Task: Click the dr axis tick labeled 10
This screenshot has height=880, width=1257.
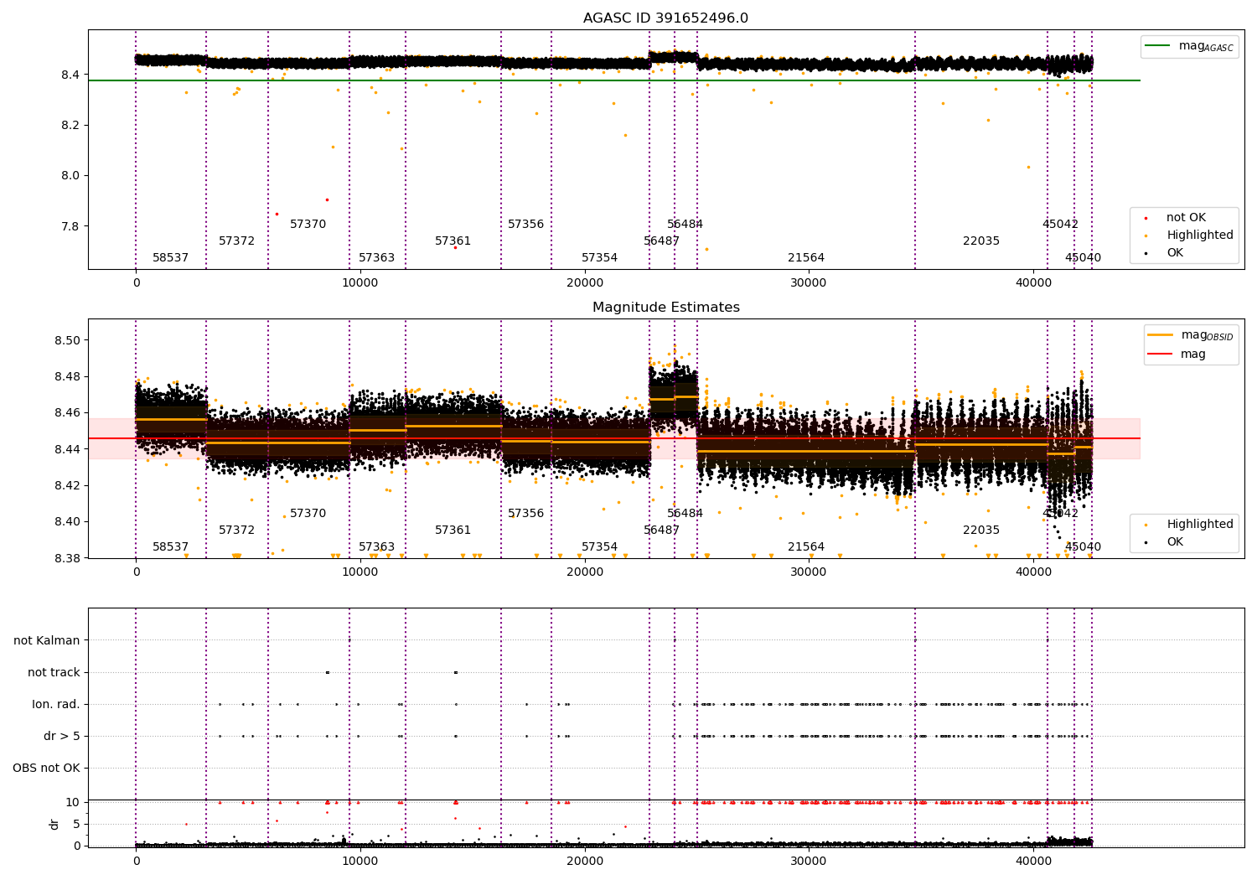Action: [x=73, y=803]
